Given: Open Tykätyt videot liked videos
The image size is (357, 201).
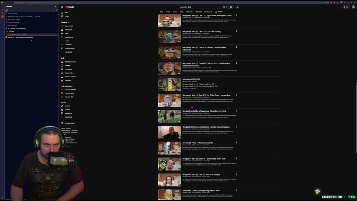Looking at the screenshot, I should [70, 73].
